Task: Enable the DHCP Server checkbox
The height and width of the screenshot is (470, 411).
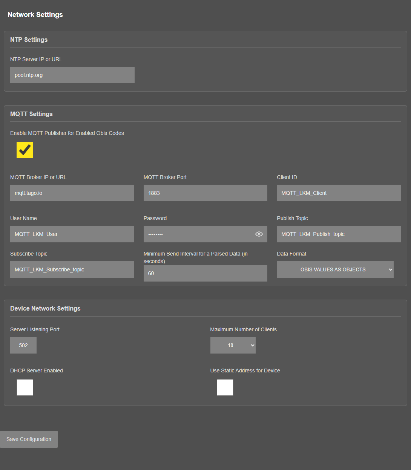Action: [25, 387]
